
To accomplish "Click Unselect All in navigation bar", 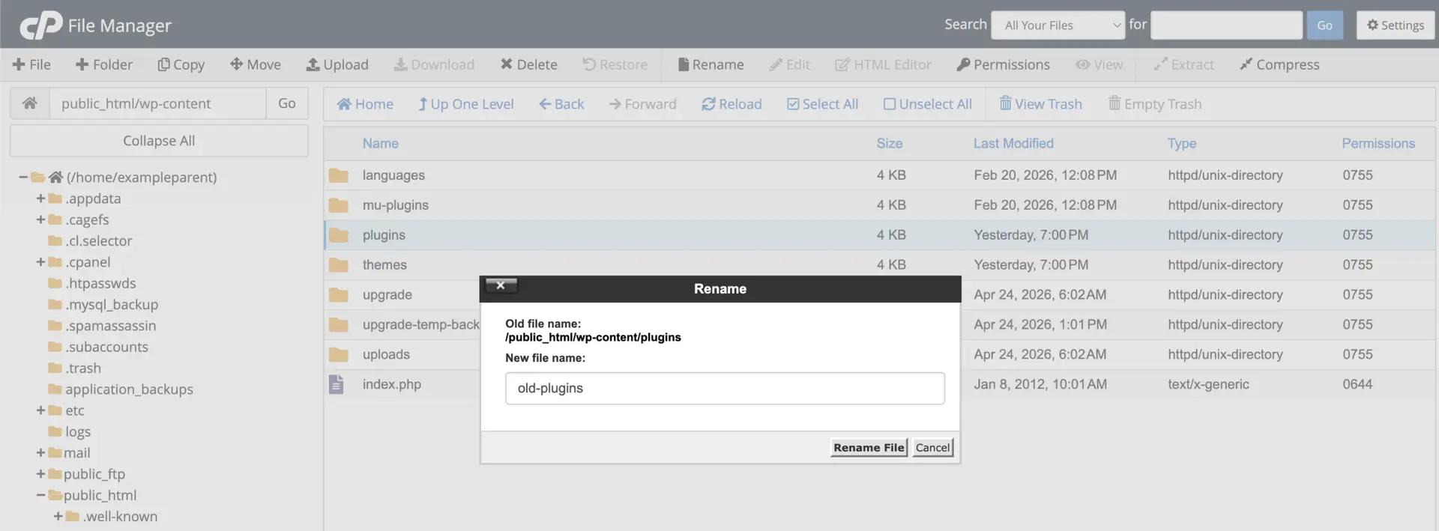I will click(928, 104).
